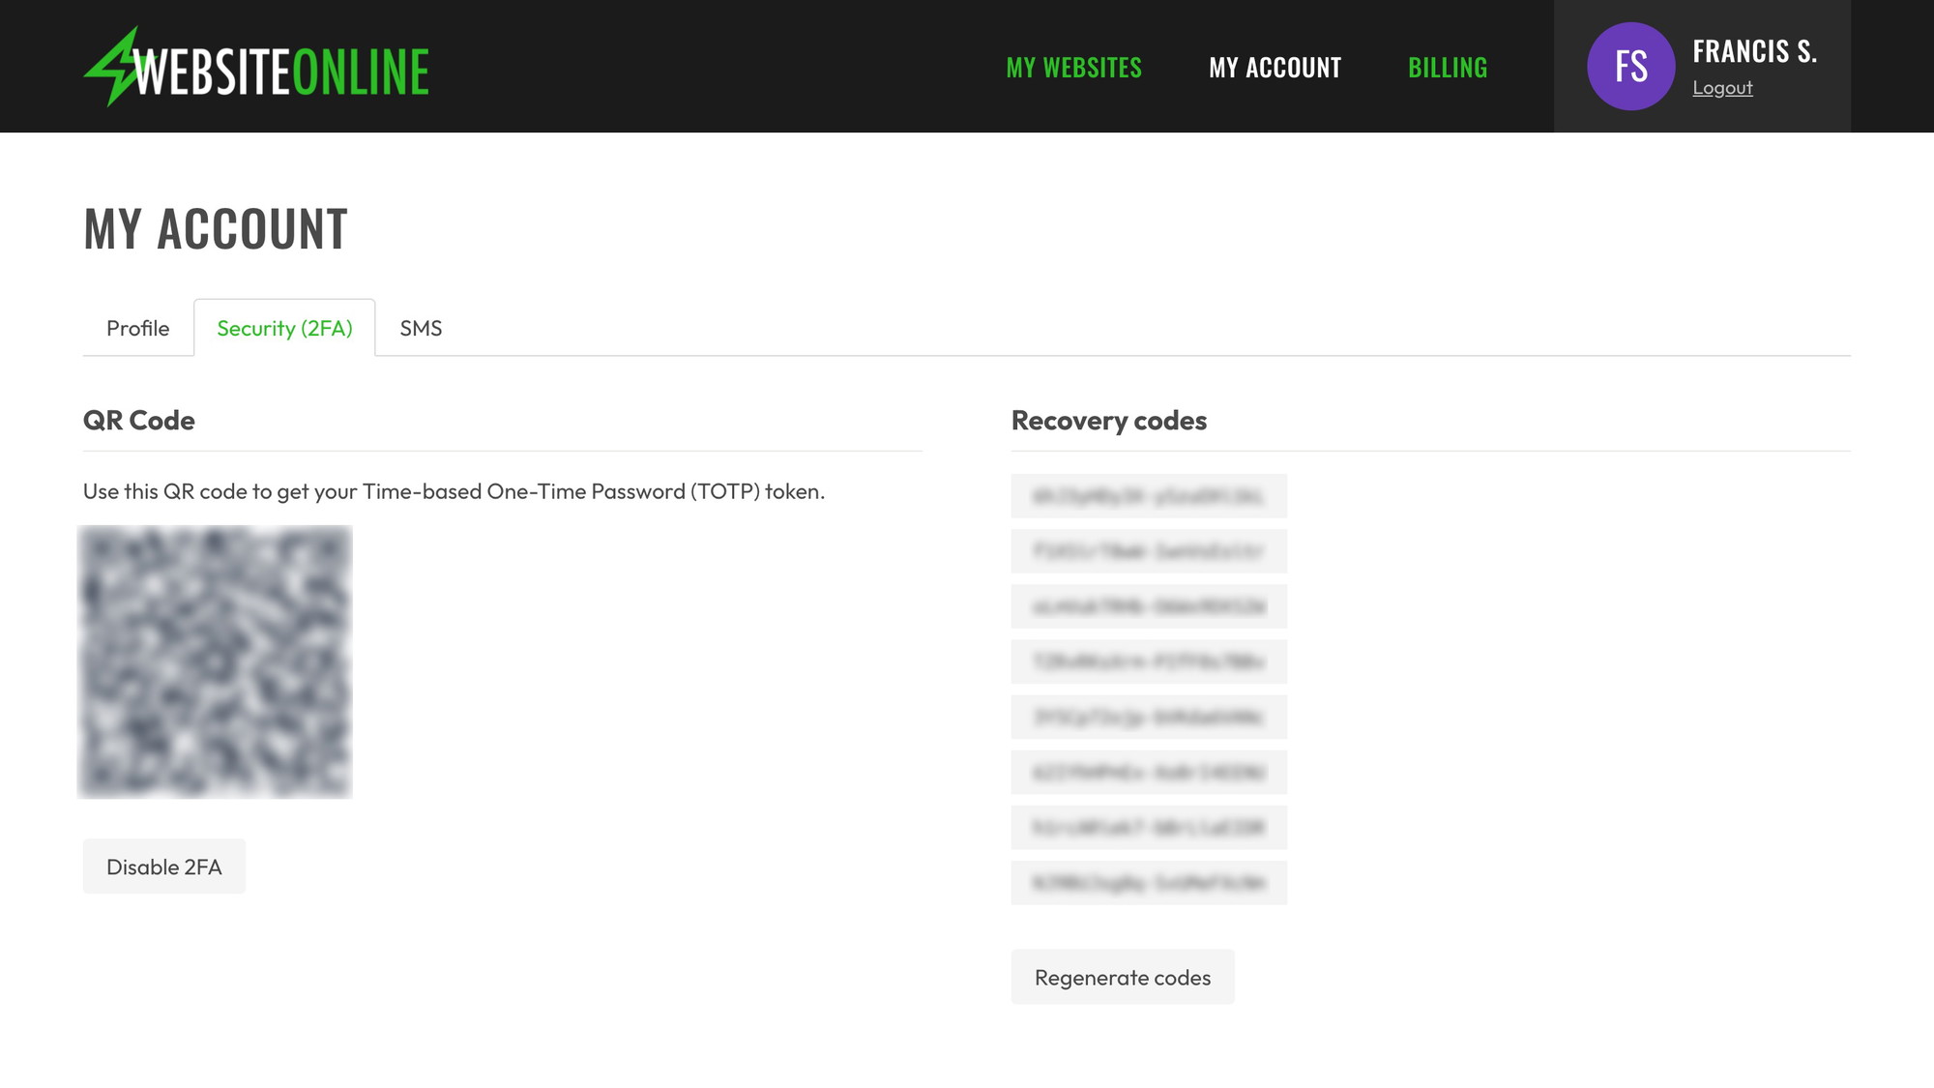Click the Regenerate codes button

coord(1123,977)
